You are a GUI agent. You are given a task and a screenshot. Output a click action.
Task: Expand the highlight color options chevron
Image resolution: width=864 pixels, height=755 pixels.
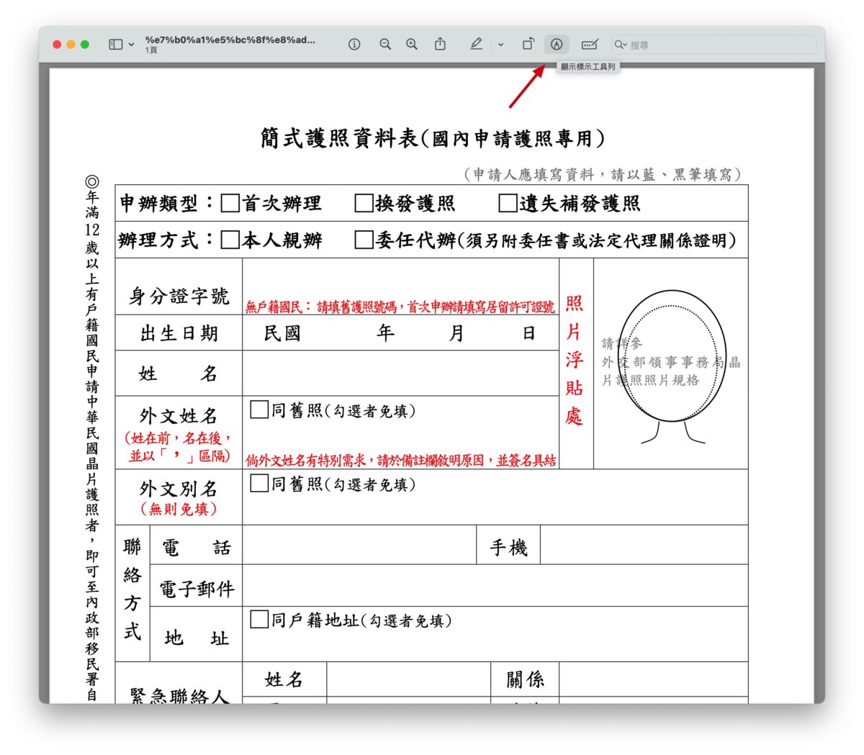coord(500,45)
